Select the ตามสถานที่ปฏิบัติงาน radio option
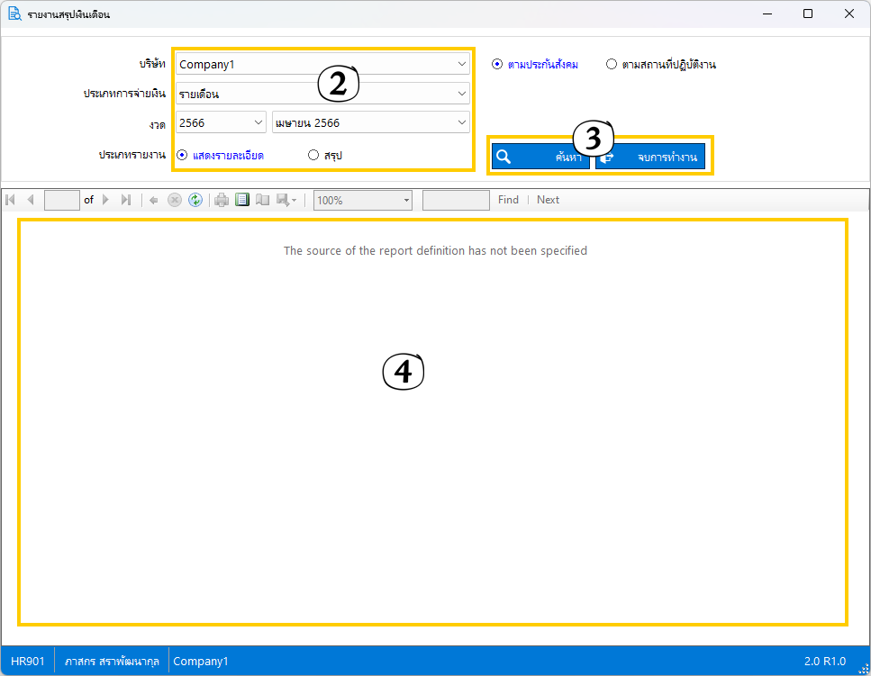The height and width of the screenshot is (676, 871). click(x=612, y=64)
